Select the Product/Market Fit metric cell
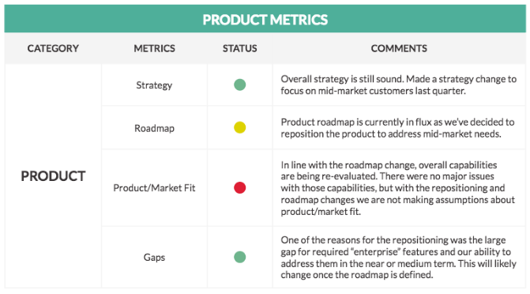The width and height of the screenshot is (530, 294). click(154, 188)
